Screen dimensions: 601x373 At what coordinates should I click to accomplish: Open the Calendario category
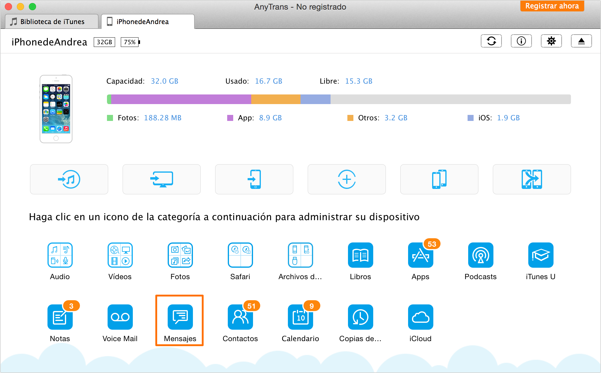tap(300, 317)
